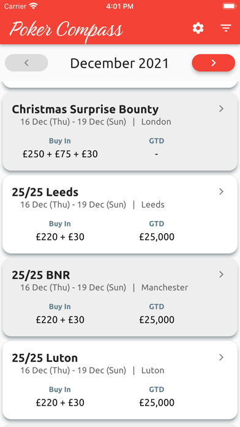Tap the Wi-Fi status bar icon

point(34,6)
